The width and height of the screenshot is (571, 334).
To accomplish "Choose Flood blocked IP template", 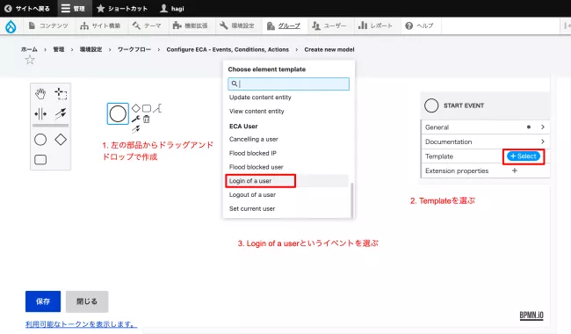I will click(253, 153).
